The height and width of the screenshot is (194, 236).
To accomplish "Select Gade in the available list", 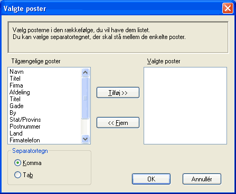I will pos(16,106).
